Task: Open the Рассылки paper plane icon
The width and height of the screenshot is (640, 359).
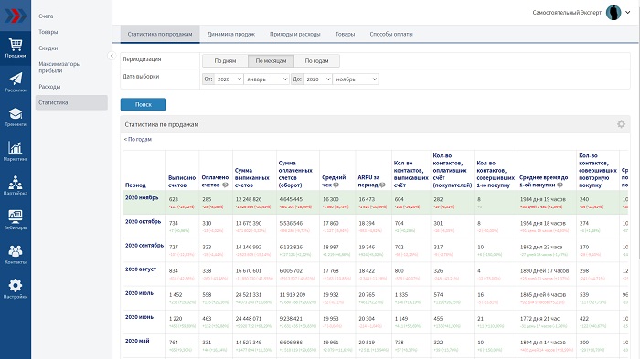Action: pos(16,82)
